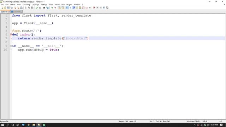Zoom out using the toolbar icon
Image resolution: width=226 pixels, height=127 pixels.
[x=55, y=8]
